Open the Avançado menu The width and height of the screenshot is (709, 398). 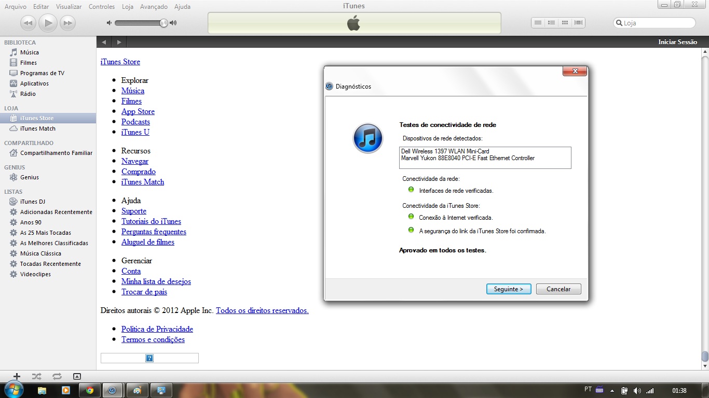(x=154, y=7)
